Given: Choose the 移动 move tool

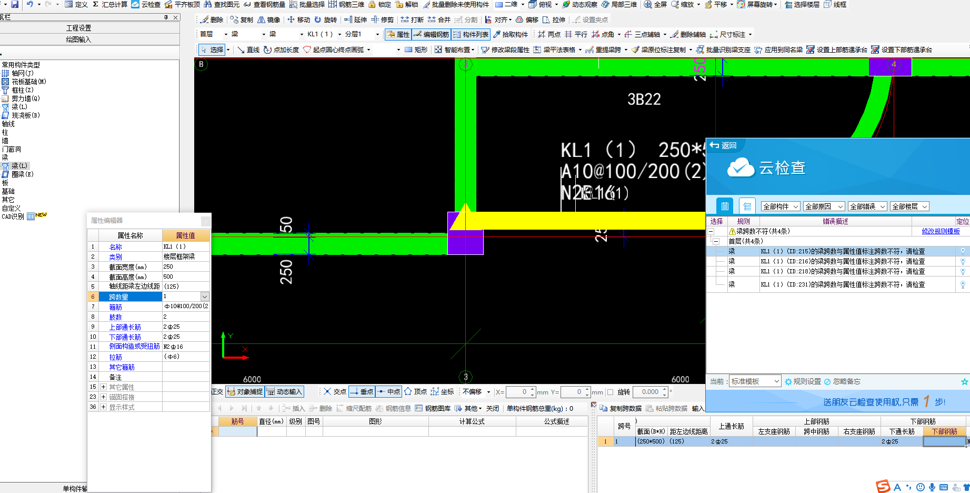Looking at the screenshot, I should click(x=298, y=19).
